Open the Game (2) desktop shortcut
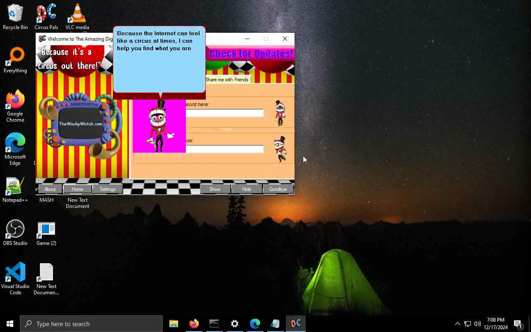 [x=46, y=233]
